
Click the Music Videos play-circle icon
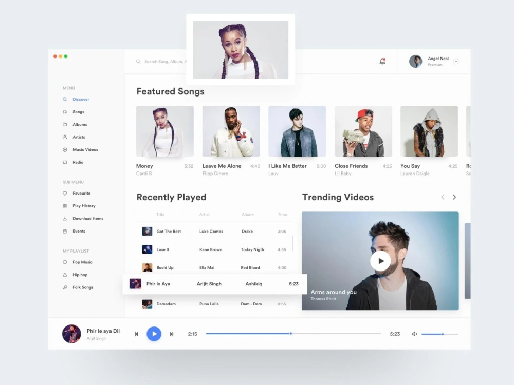coord(65,149)
